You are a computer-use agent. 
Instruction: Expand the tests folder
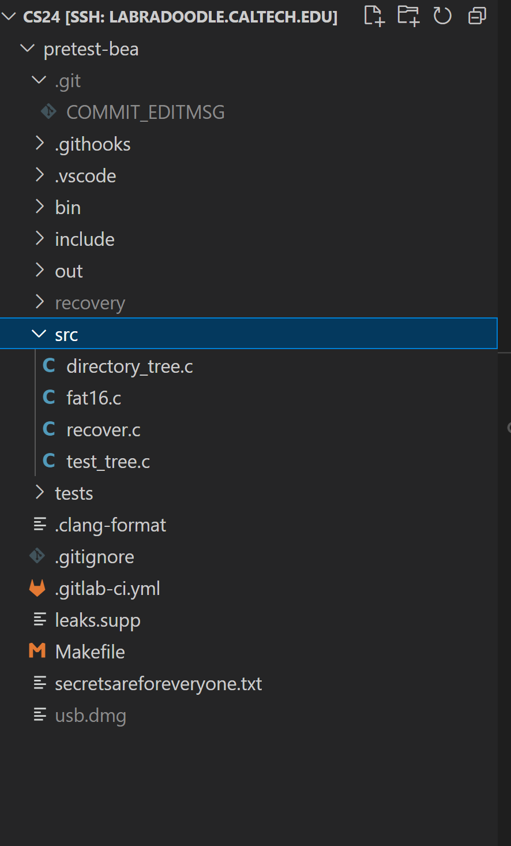point(40,492)
